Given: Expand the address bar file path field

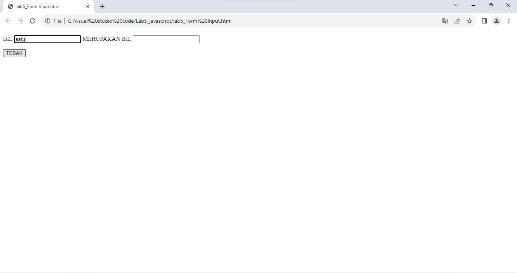Looking at the screenshot, I should tap(149, 21).
